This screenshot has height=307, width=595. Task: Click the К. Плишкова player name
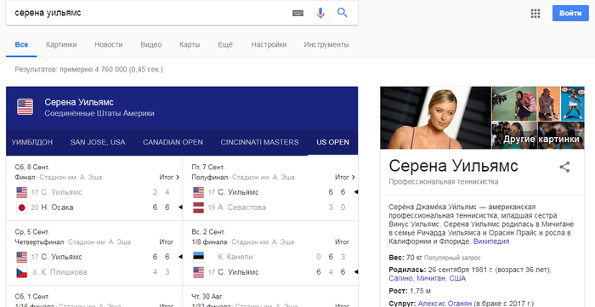64,272
